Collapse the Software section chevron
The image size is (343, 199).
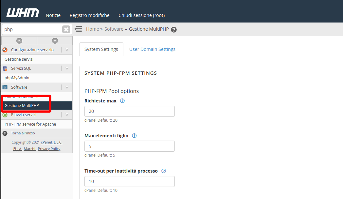(x=67, y=87)
